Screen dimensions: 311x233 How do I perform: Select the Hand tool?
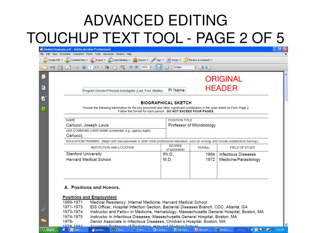point(114,67)
